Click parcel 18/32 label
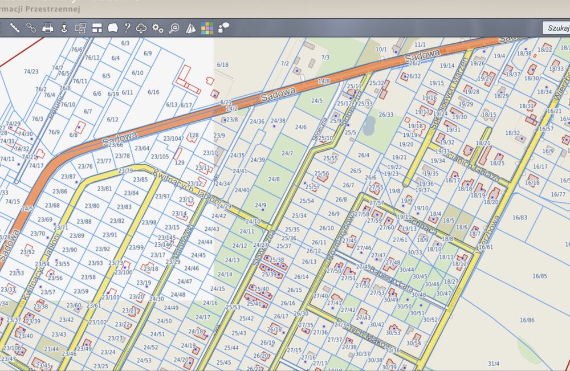The width and height of the screenshot is (570, 371). (512, 133)
